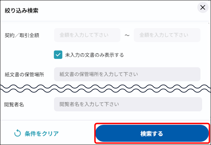Click the 紙文書の保管場所 field label
This screenshot has height=145, width=211.
pos(24,75)
